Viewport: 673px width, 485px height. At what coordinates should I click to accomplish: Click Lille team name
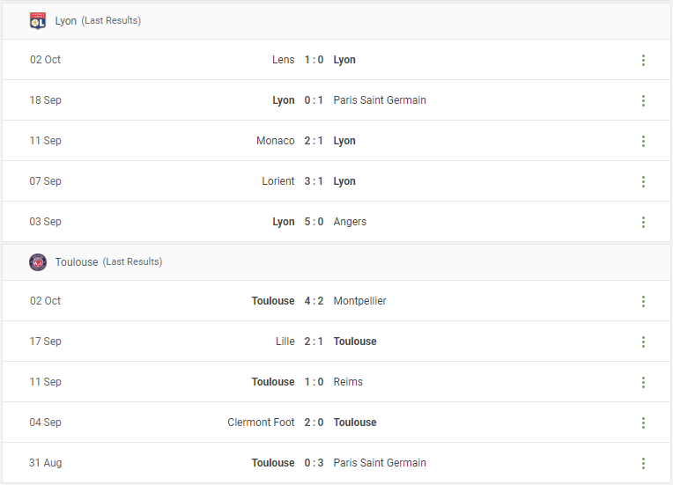coord(285,342)
